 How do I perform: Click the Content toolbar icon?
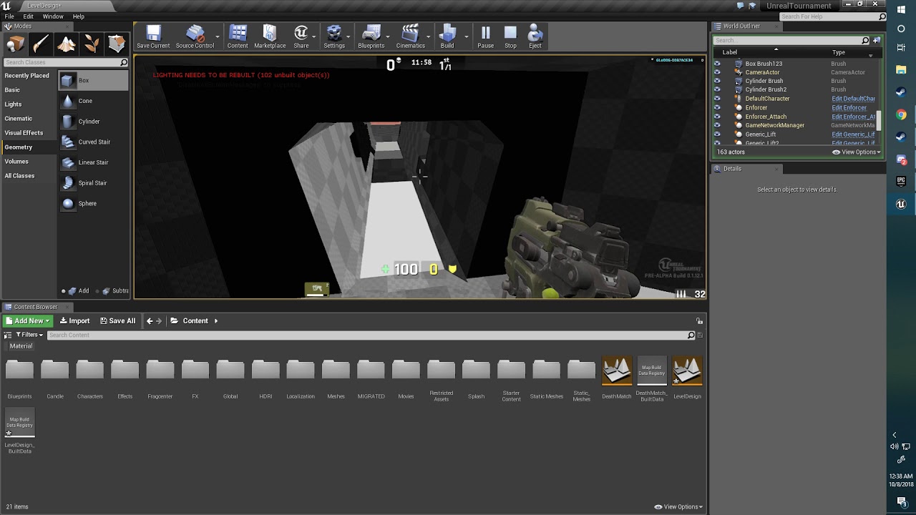pyautogui.click(x=238, y=36)
